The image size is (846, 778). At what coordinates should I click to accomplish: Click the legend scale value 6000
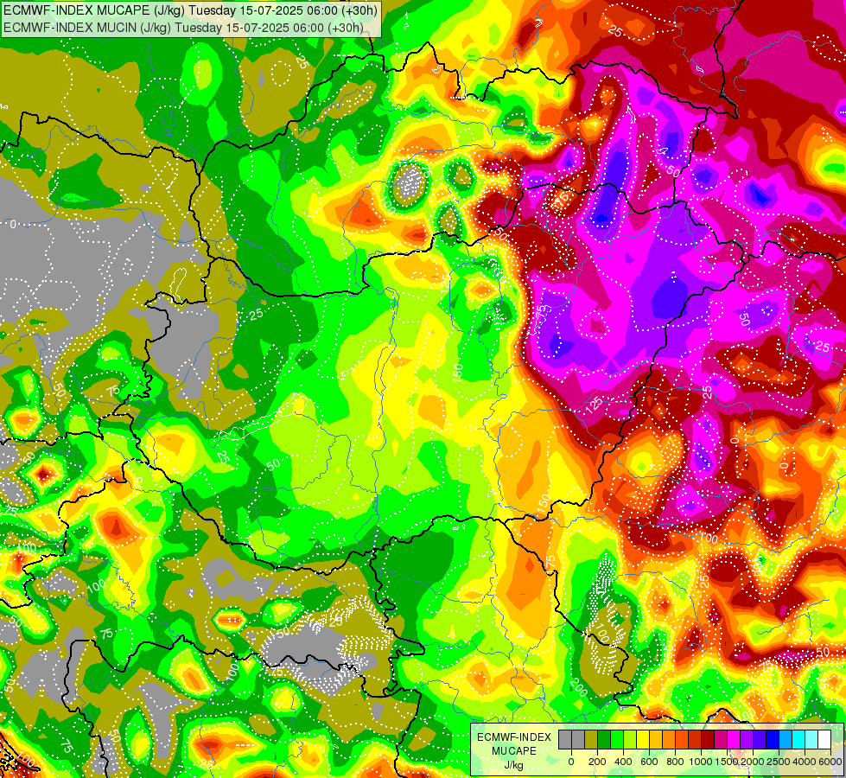[x=830, y=762]
